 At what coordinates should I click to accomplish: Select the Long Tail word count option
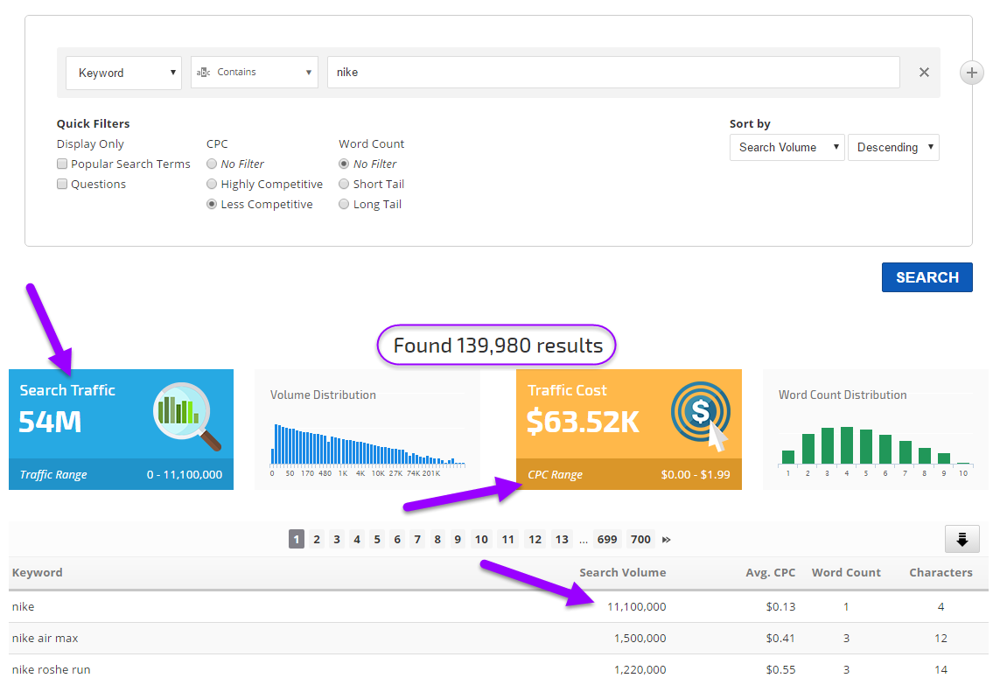344,204
